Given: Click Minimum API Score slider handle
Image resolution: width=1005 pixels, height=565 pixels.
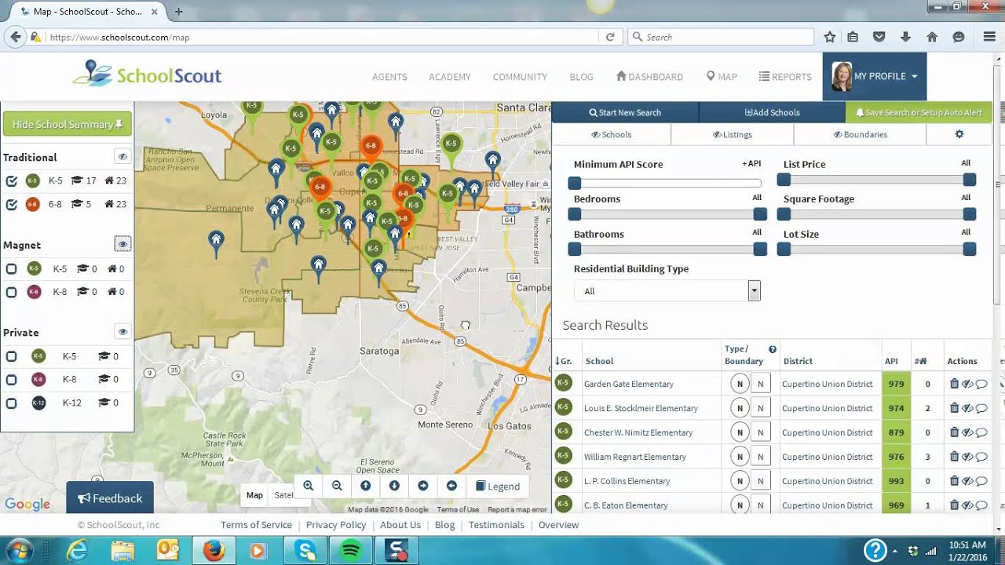Looking at the screenshot, I should [x=575, y=183].
